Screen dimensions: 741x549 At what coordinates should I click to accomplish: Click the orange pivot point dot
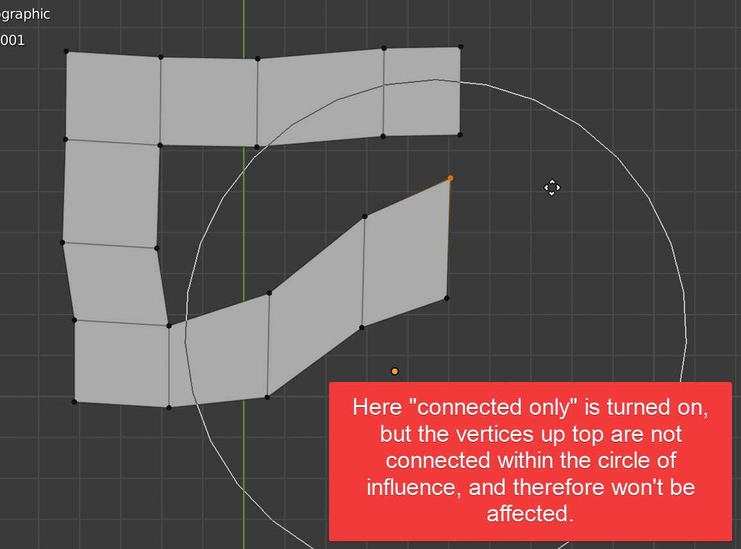point(395,370)
